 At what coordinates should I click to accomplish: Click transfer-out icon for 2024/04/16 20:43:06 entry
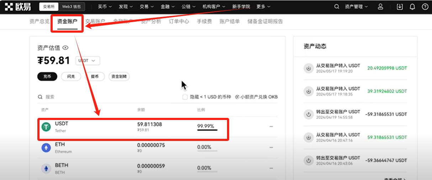coord(308,160)
